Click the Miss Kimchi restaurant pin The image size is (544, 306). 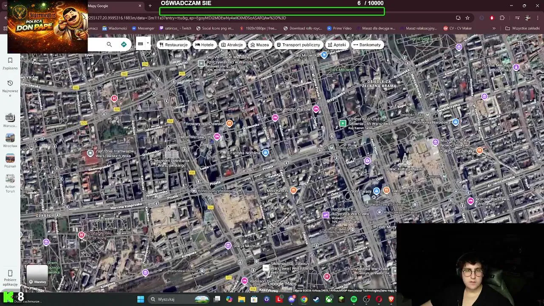click(293, 190)
